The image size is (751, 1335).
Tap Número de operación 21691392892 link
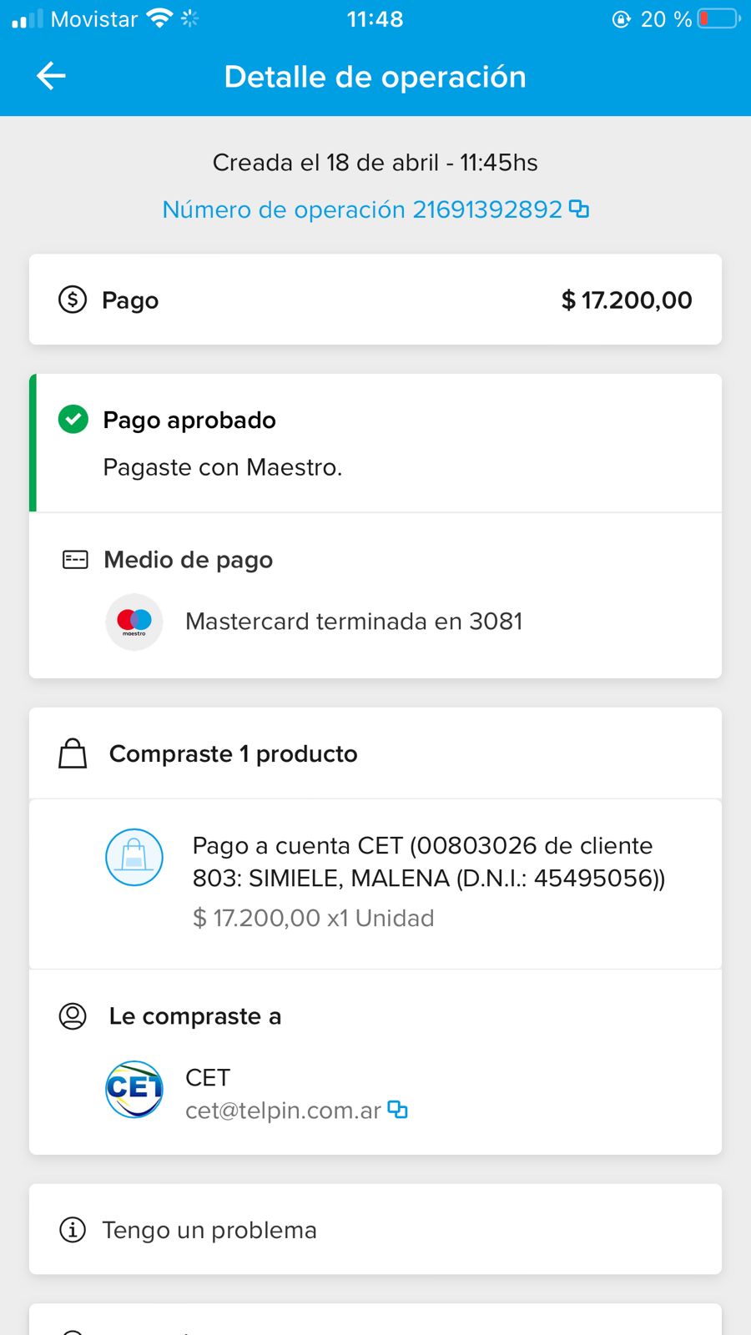[x=362, y=209]
